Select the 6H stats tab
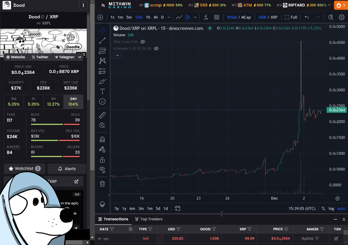The width and height of the screenshot is (348, 245). click(53, 102)
